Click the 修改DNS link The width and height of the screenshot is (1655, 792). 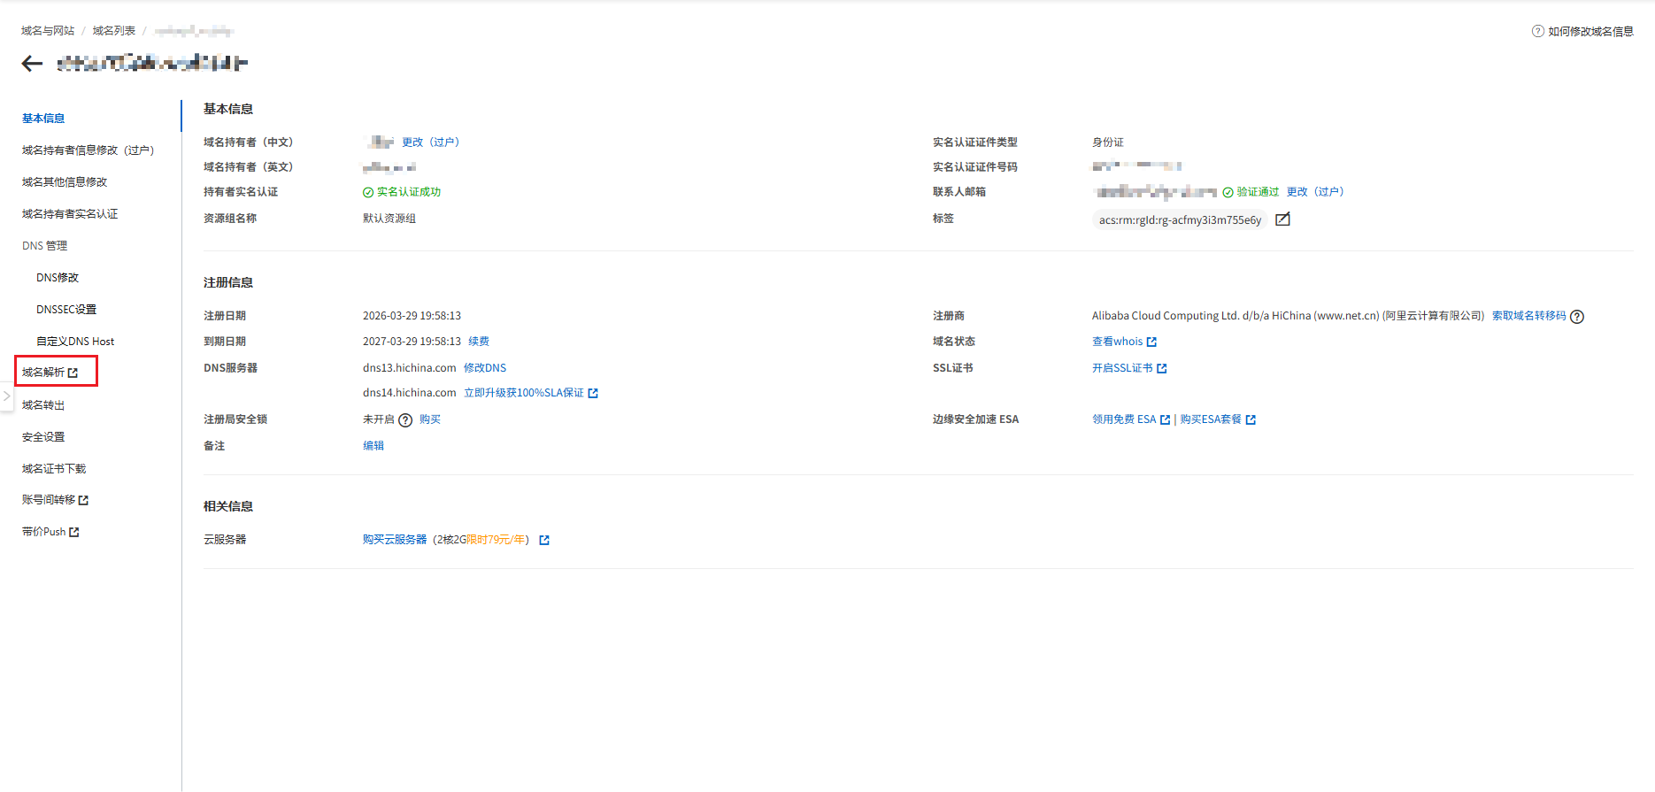(485, 368)
